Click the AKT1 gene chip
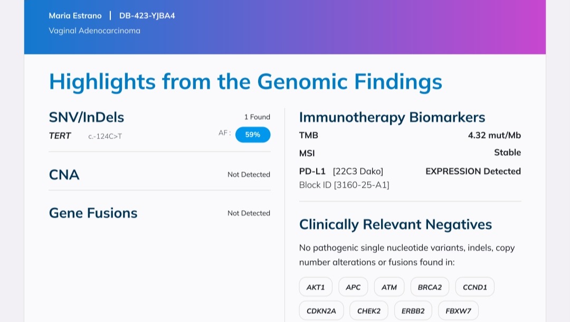This screenshot has width=570, height=322. (x=316, y=287)
